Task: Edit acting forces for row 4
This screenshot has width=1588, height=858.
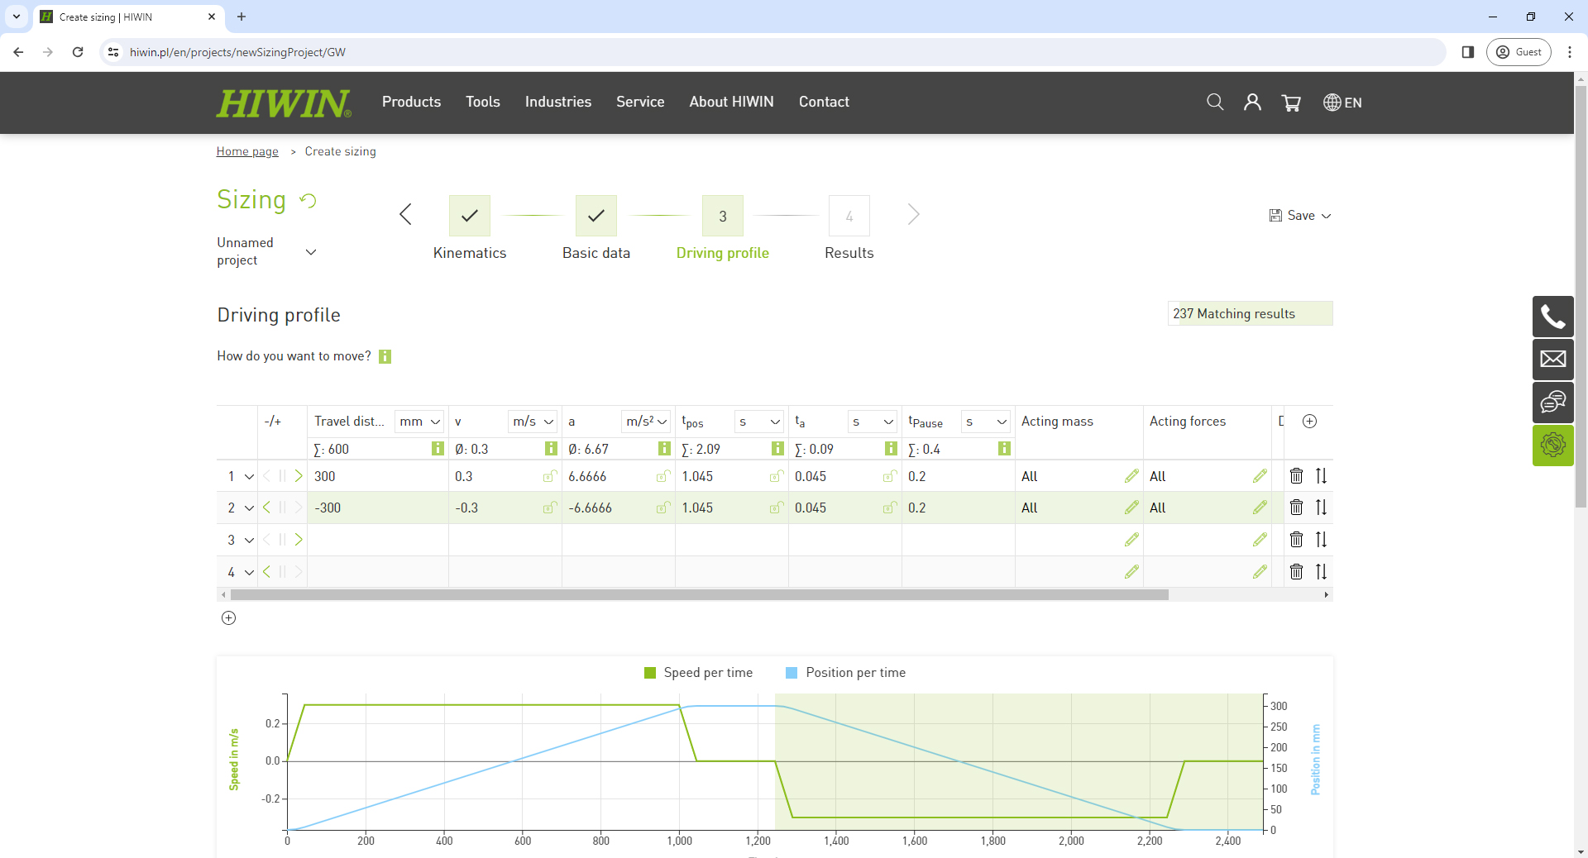Action: click(1260, 571)
